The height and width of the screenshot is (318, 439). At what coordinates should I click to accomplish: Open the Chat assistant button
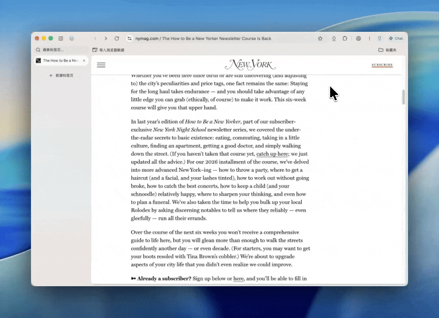396,38
